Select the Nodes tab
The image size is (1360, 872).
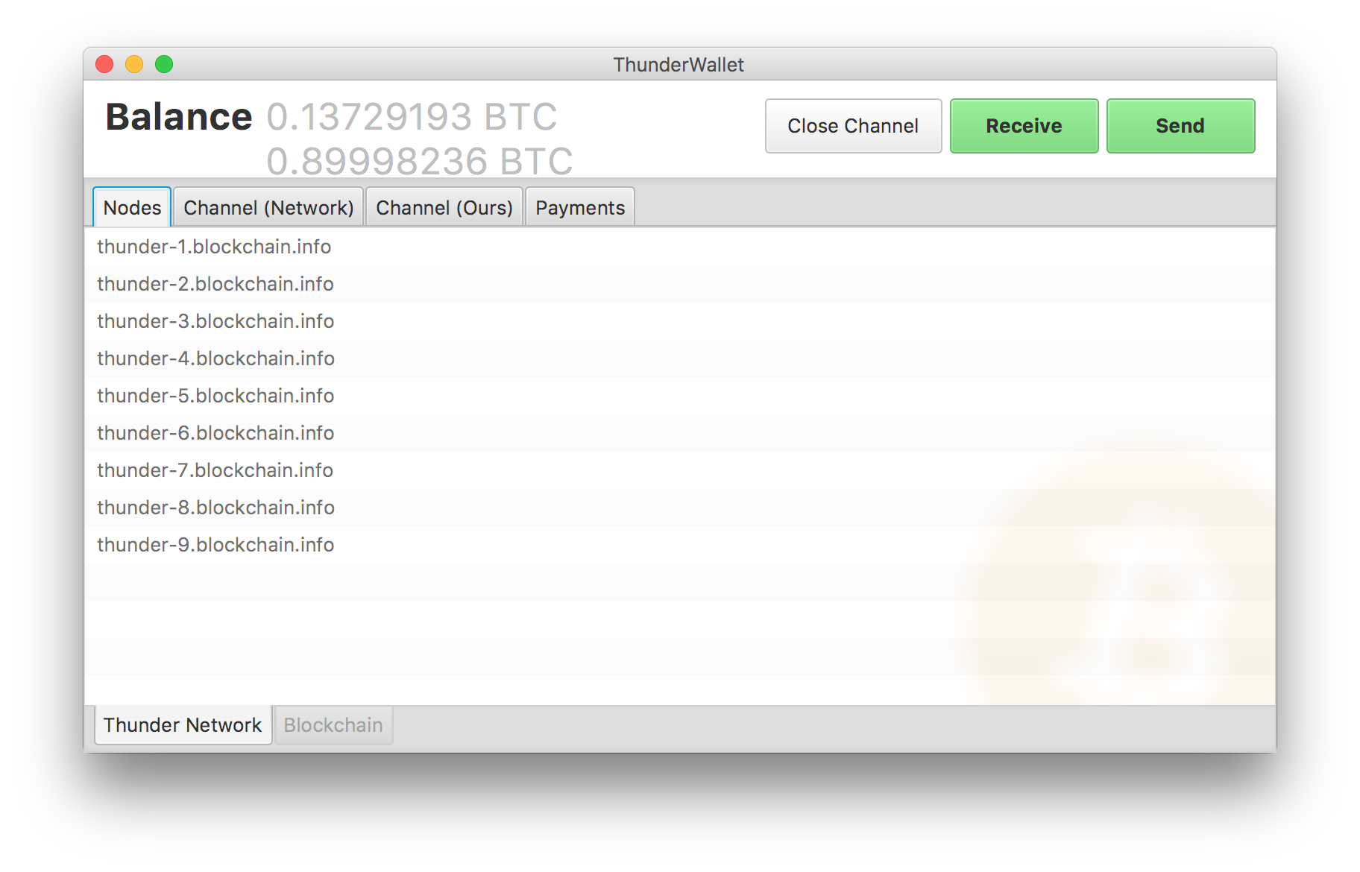point(132,207)
